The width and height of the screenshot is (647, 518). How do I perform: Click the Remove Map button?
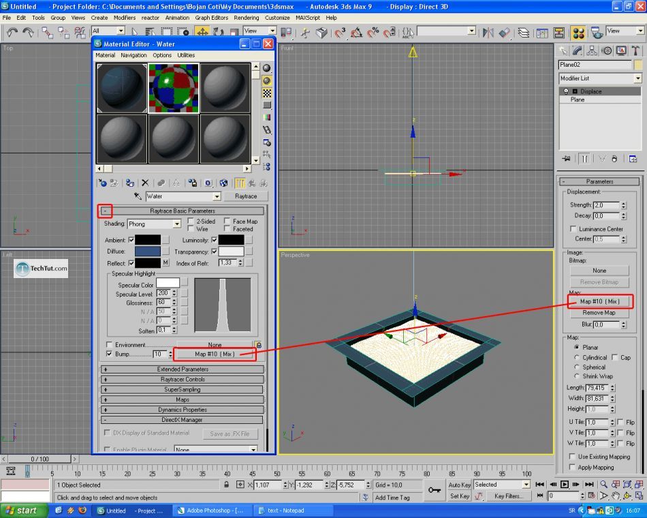coord(599,313)
